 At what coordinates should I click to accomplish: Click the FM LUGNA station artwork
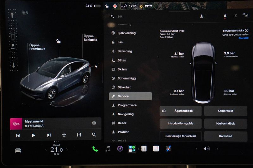(x=16, y=124)
